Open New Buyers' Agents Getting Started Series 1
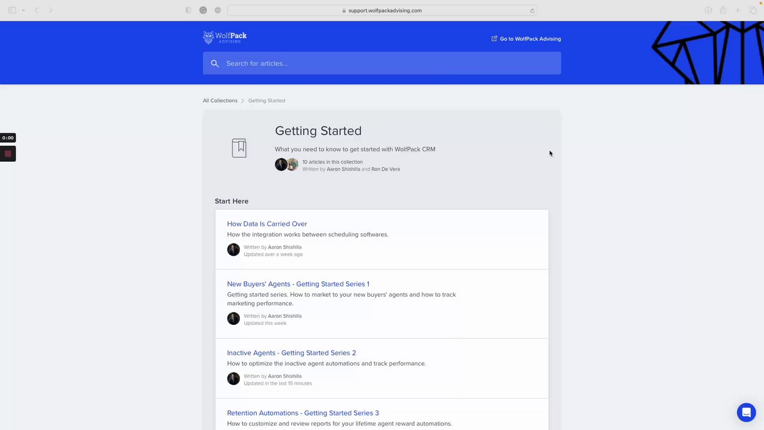The width and height of the screenshot is (764, 430). coord(298,284)
